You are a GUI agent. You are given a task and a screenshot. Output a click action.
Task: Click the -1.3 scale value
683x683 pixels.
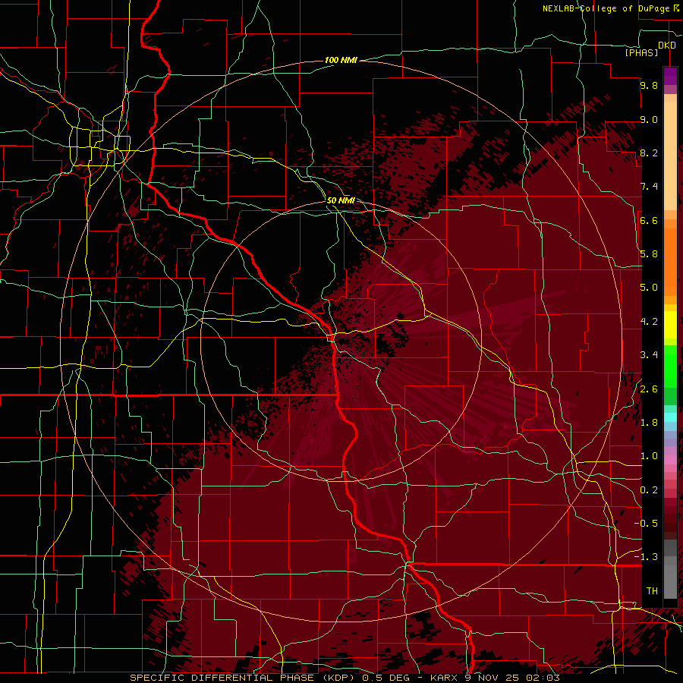click(x=647, y=557)
